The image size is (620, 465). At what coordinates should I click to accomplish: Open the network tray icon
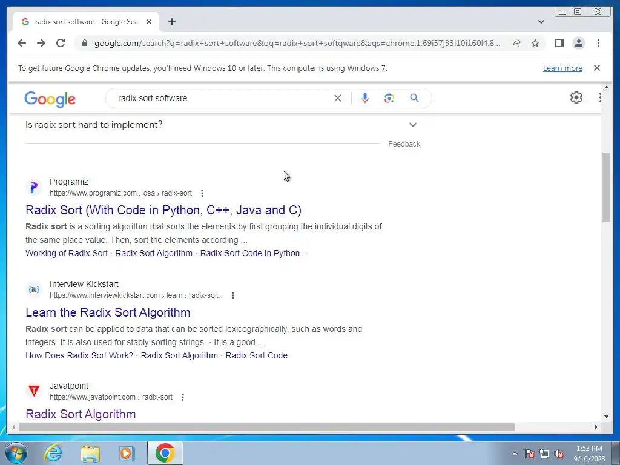[x=544, y=453]
